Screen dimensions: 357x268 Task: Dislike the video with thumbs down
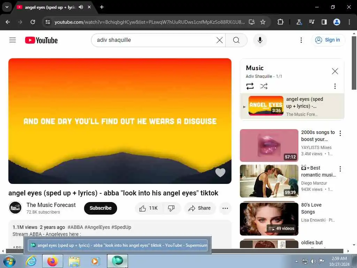click(x=171, y=208)
